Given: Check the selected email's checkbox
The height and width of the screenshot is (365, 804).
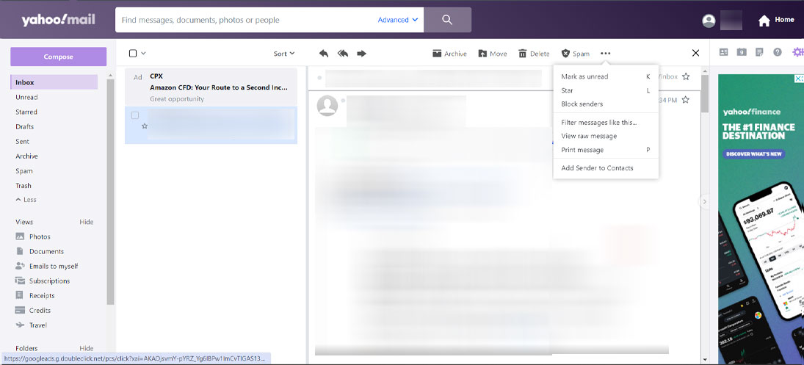Looking at the screenshot, I should click(x=135, y=115).
